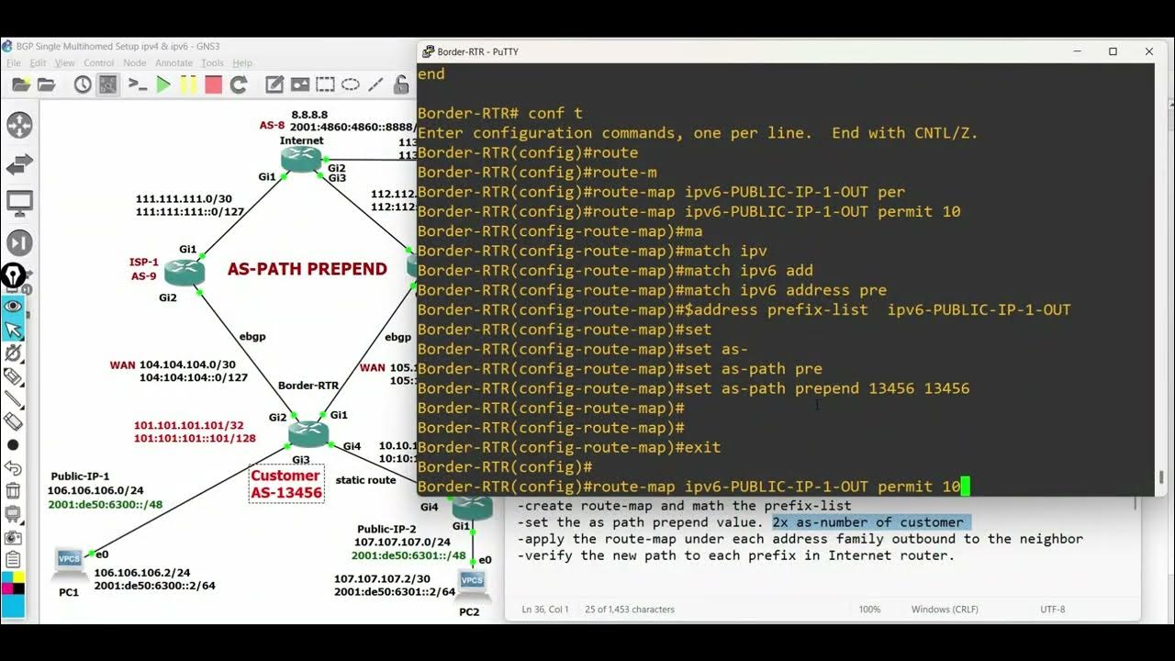Open the snapshot manager clock icon
Viewport: 1175px width, 661px height.
83,85
